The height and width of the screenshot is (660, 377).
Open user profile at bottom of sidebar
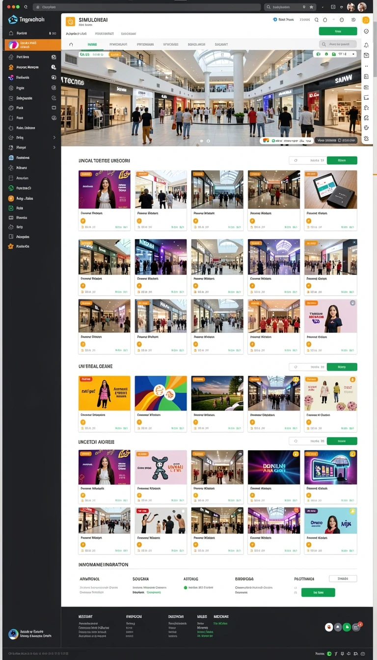(x=30, y=634)
